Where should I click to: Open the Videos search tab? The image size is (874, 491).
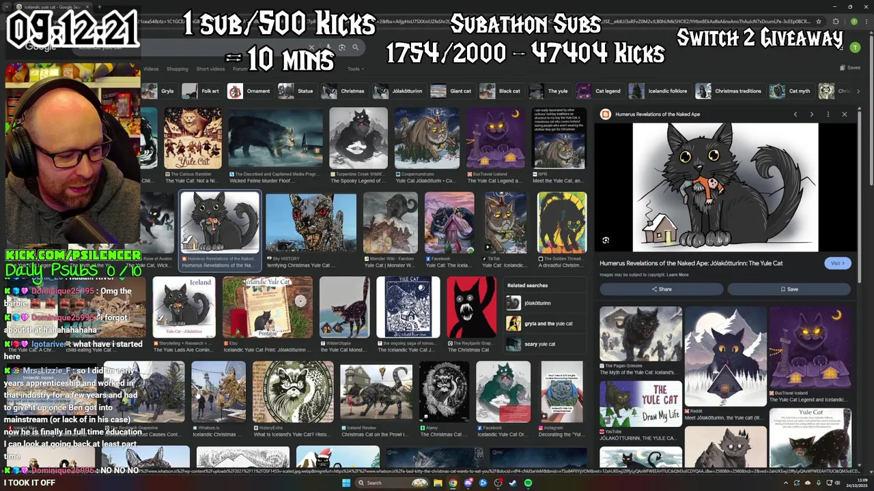tap(151, 69)
